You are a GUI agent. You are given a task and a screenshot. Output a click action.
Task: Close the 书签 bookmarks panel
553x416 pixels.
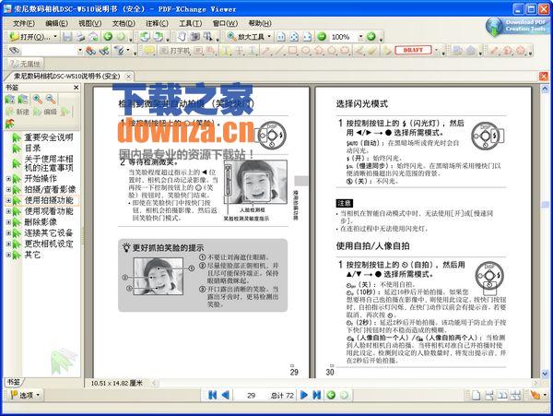pos(76,87)
